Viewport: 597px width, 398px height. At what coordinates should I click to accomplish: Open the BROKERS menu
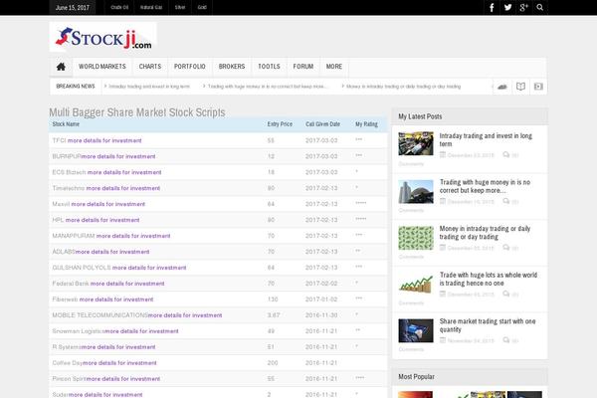tap(232, 67)
